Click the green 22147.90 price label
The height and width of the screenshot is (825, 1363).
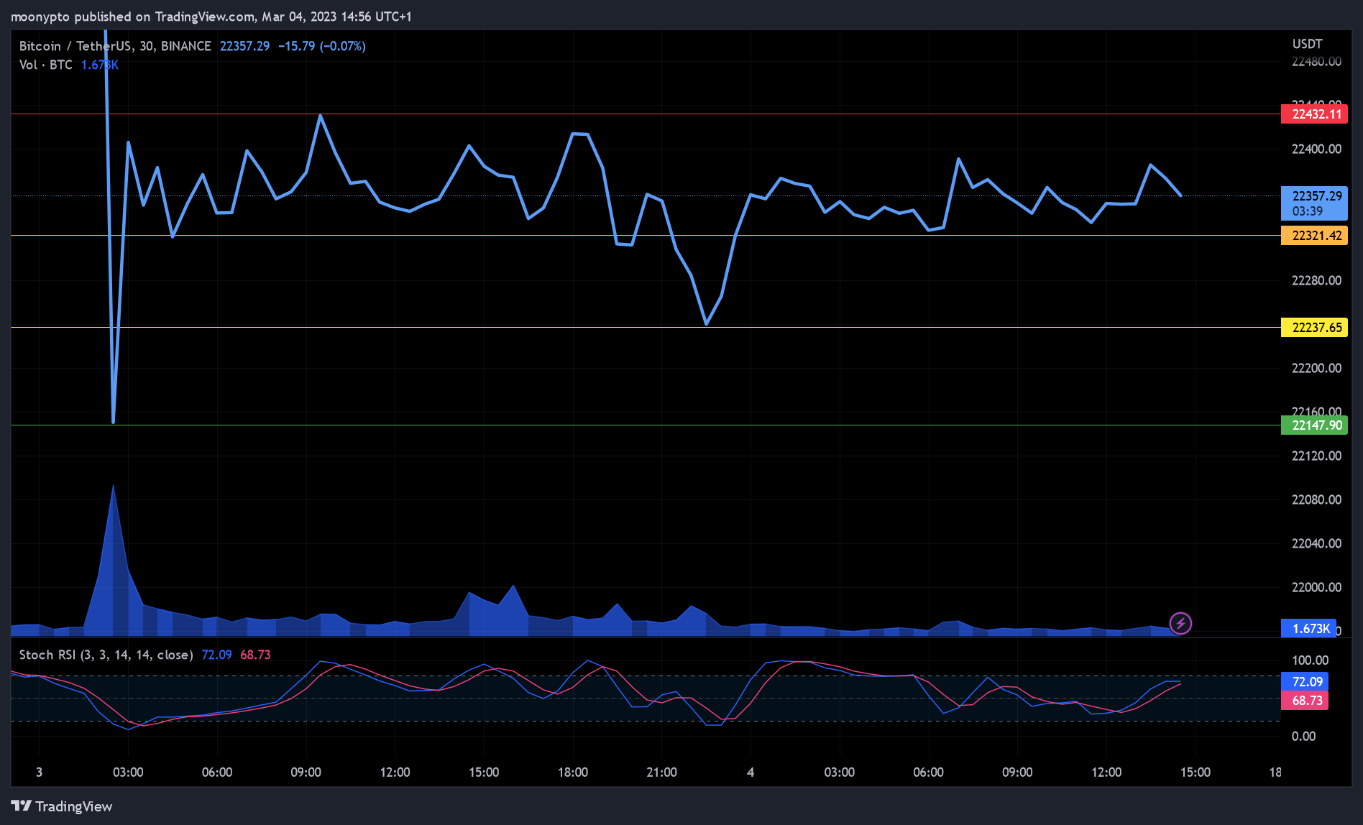point(1314,425)
